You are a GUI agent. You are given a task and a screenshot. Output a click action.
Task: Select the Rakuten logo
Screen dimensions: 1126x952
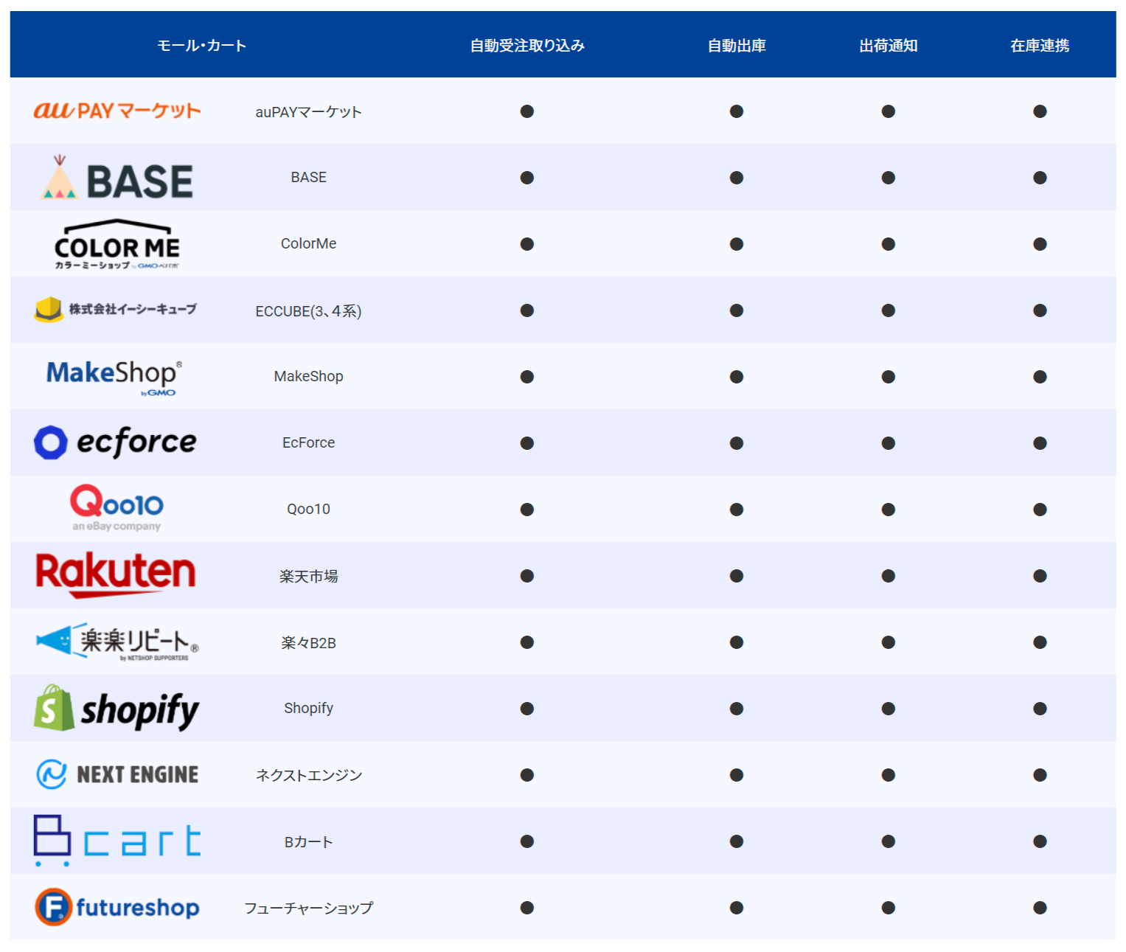coord(116,574)
